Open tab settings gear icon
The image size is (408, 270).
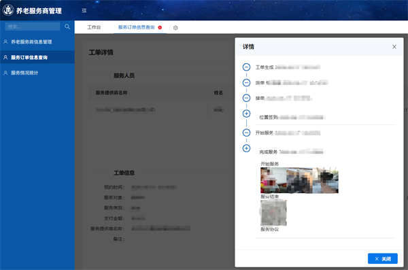(x=175, y=28)
